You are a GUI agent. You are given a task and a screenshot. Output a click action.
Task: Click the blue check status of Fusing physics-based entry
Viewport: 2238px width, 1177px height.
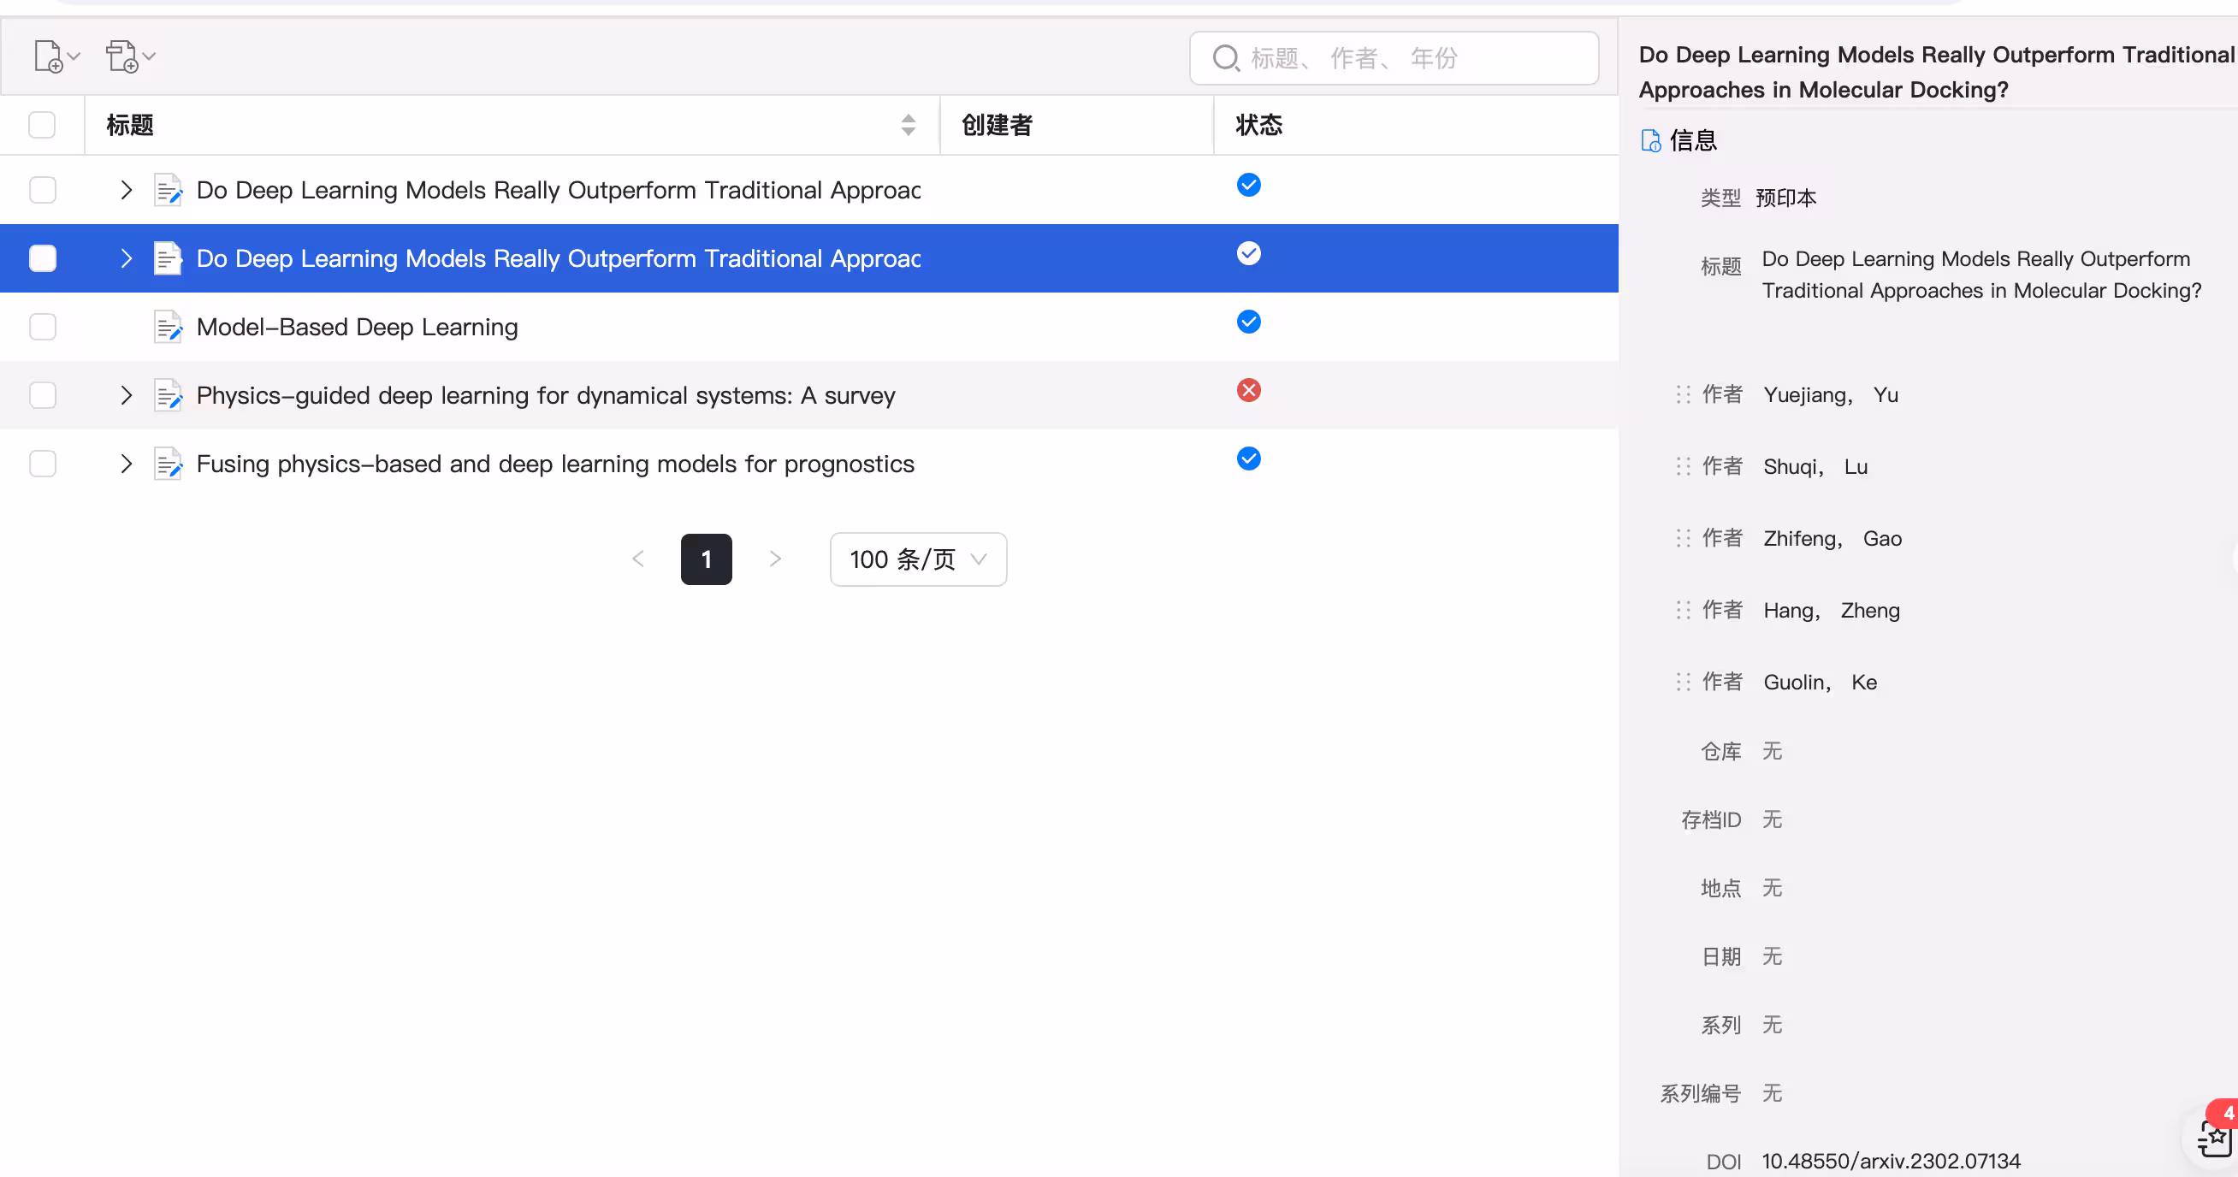[1248, 458]
